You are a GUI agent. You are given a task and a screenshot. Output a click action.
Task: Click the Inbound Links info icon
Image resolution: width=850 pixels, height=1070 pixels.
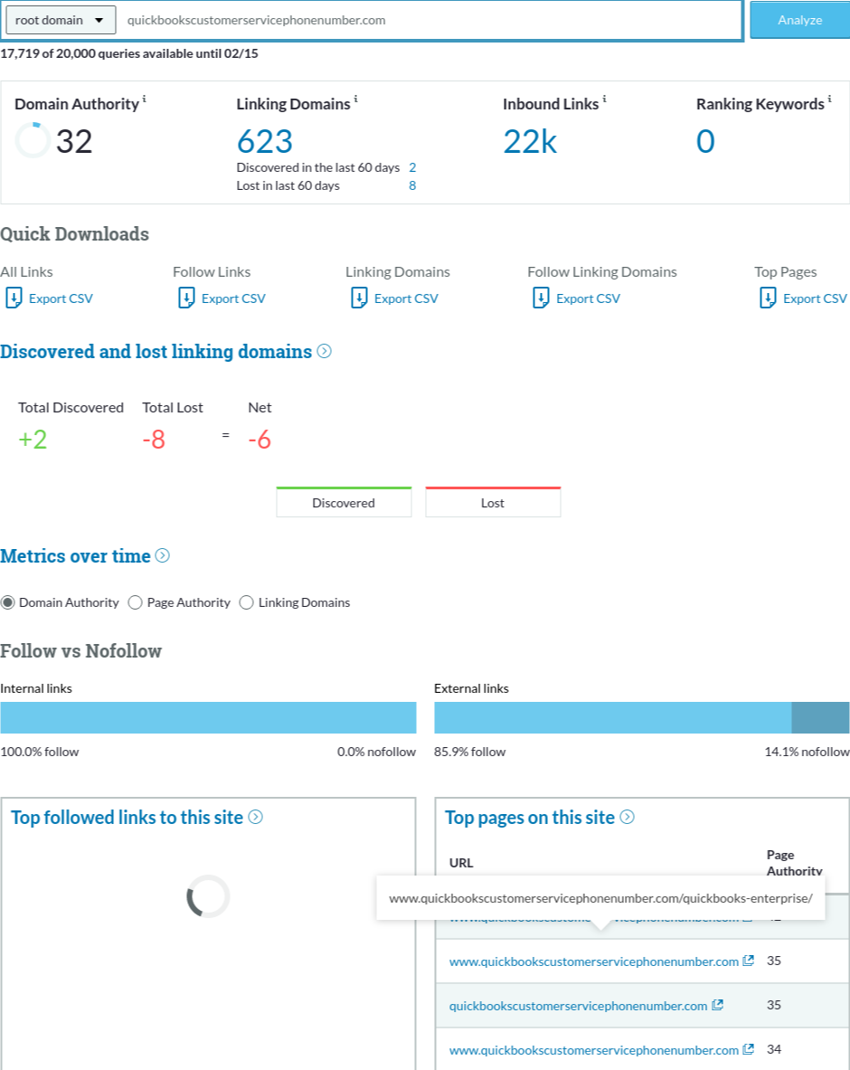pos(604,99)
